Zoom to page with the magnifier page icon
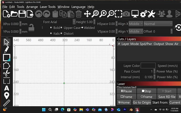 [x=95, y=14]
